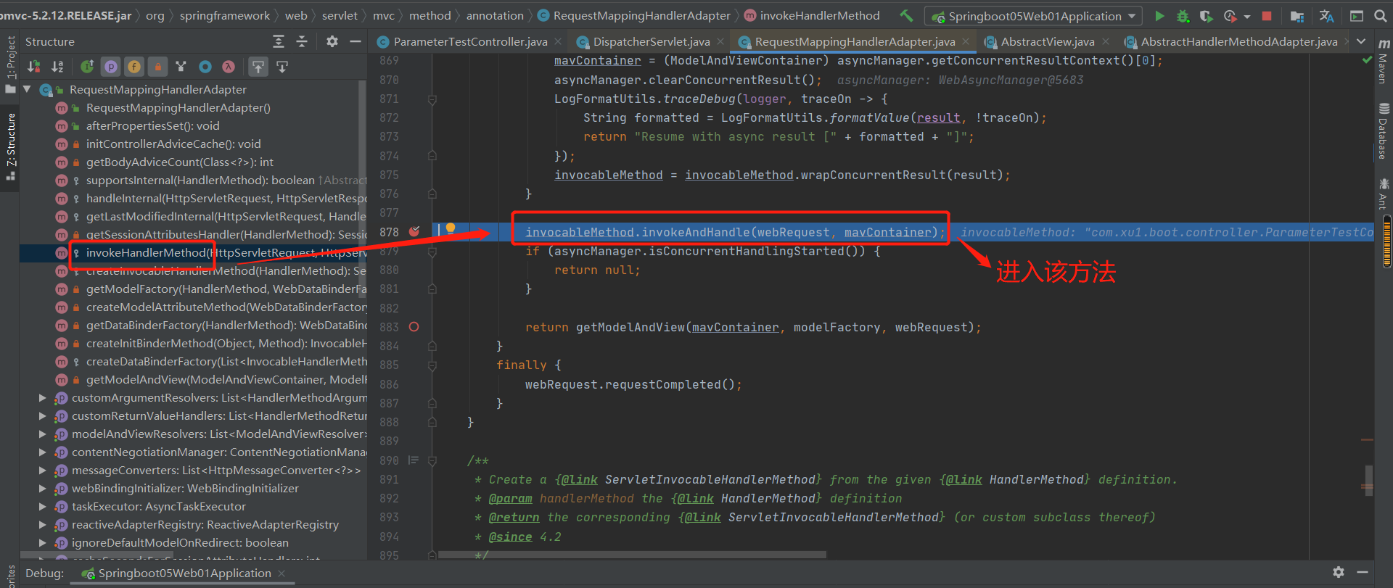Open profiler options dropdown arrow
The height and width of the screenshot is (588, 1393).
click(x=1246, y=16)
